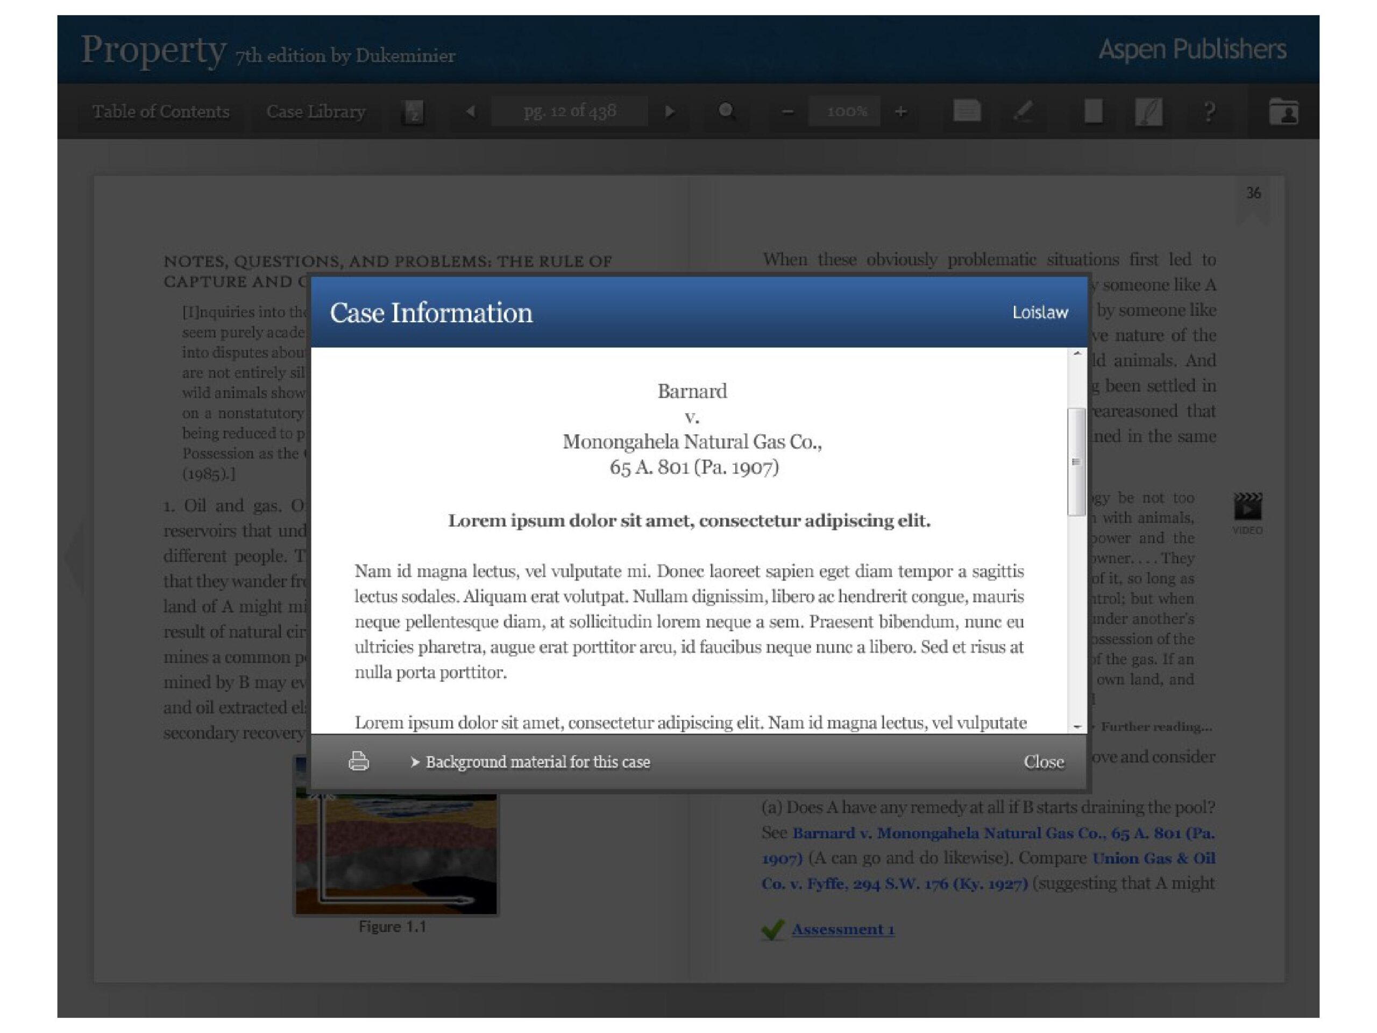Click the single page view icon
Viewport: 1377px width, 1033px height.
click(x=1093, y=111)
